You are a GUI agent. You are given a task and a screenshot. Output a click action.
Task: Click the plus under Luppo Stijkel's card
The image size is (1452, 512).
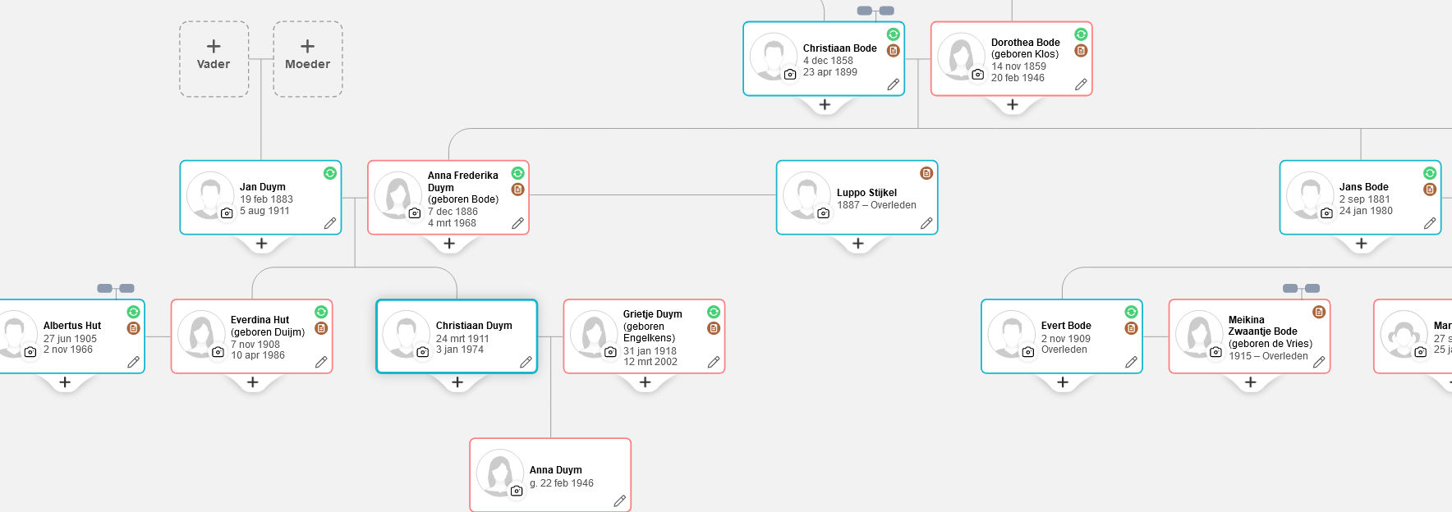[x=858, y=243]
